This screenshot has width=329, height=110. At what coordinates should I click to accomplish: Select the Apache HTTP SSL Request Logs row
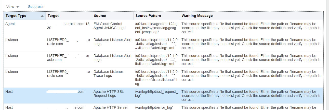pyautogui.click(x=163, y=96)
